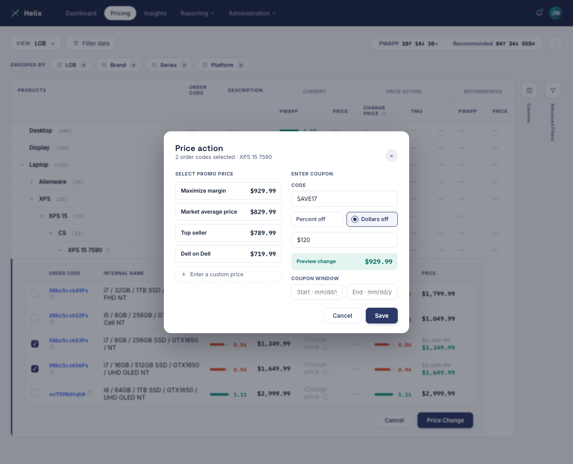The image size is (573, 464).
Task: Collapse the XPS 15 series group
Action: pyautogui.click(x=41, y=216)
